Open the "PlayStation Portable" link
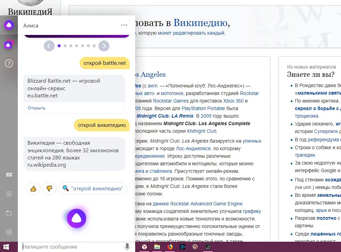This screenshot has width=341, height=252. (x=203, y=108)
